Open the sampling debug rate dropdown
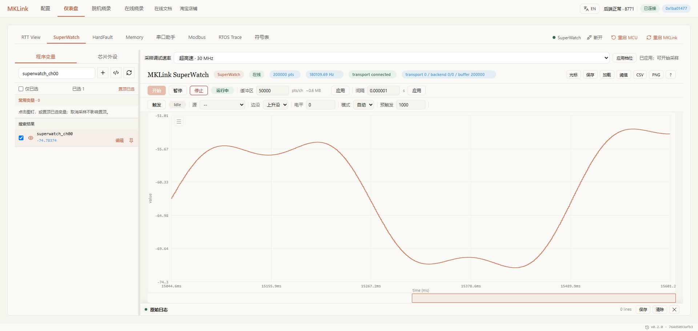The width and height of the screenshot is (698, 331). (392, 58)
